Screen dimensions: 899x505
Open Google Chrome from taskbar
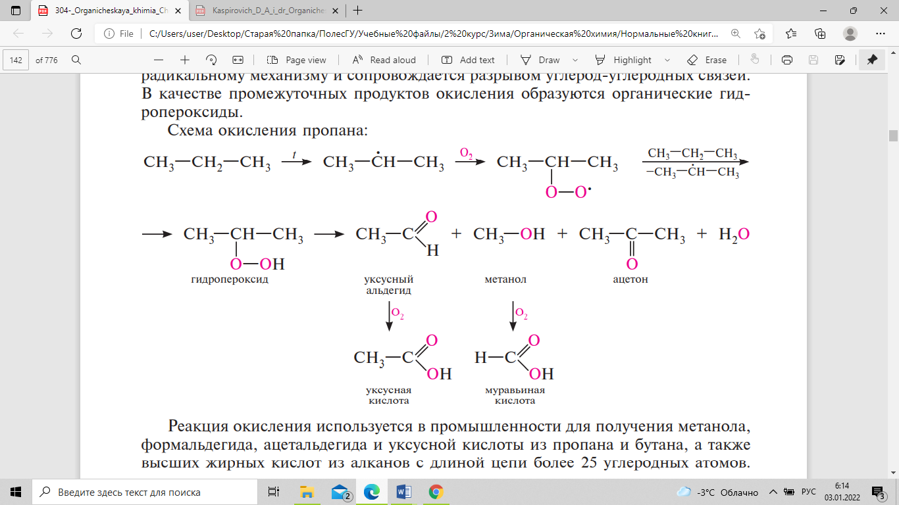point(436,492)
